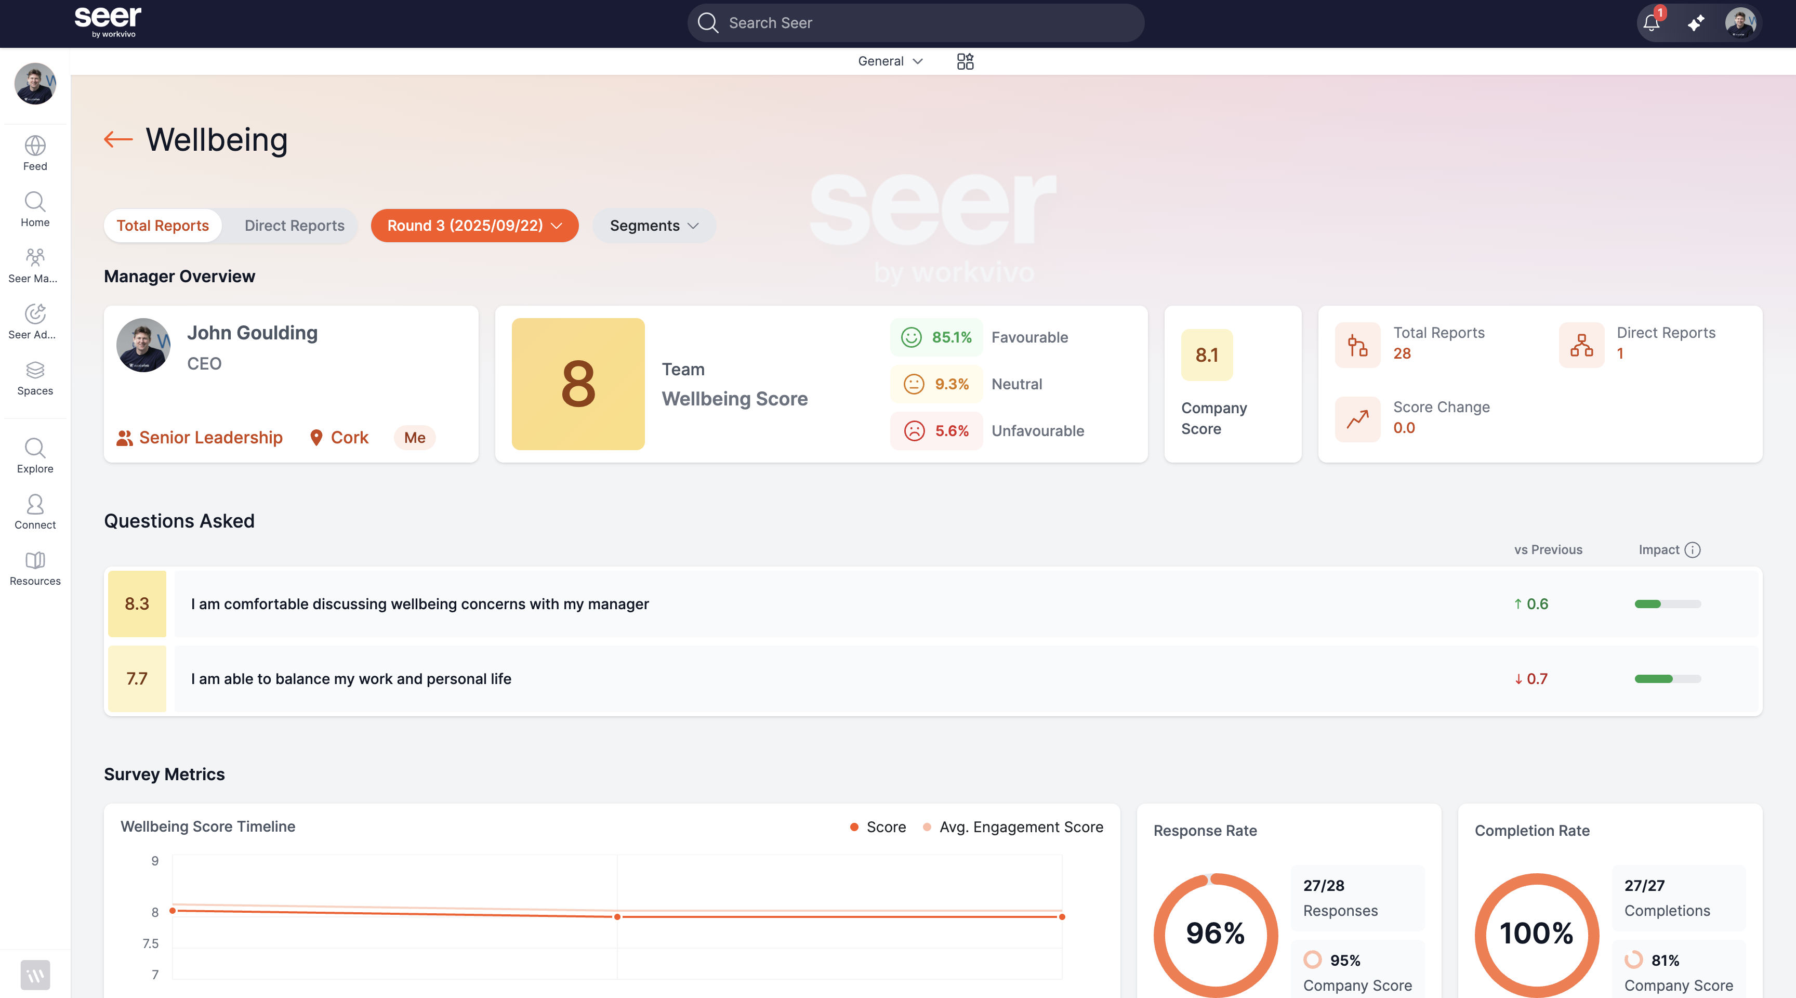Open Spaces in the sidebar

click(35, 377)
